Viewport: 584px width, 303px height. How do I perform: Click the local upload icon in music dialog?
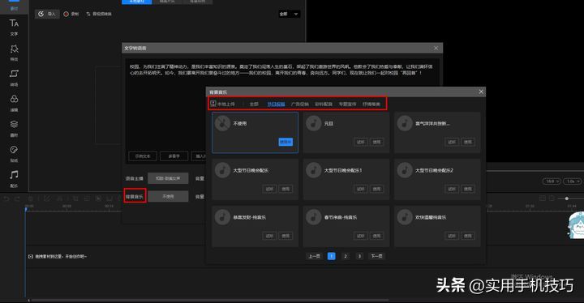[x=213, y=104]
